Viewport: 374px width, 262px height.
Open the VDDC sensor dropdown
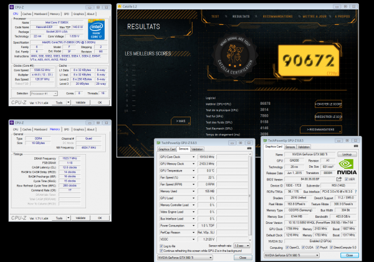pyautogui.click(x=193, y=240)
